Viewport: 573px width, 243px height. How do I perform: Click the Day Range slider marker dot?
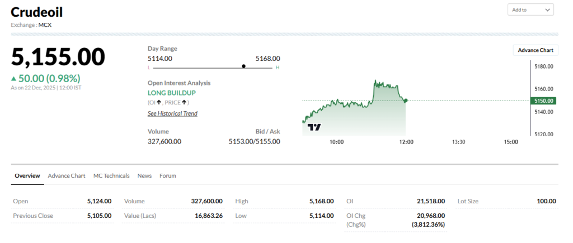(x=243, y=66)
